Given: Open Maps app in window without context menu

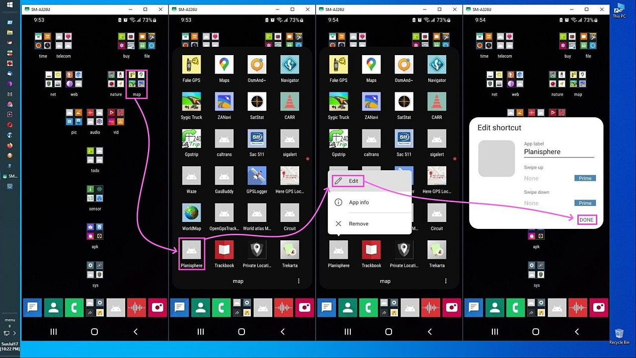Looking at the screenshot, I should tap(224, 65).
